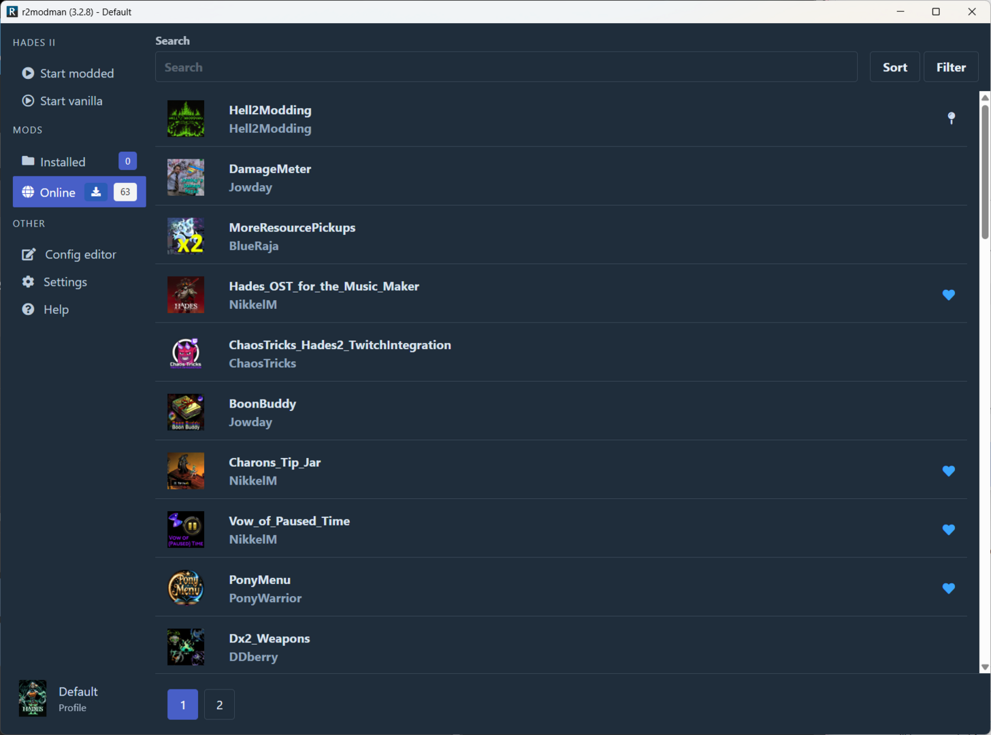Open the Sort options
The height and width of the screenshot is (735, 991).
pos(894,67)
